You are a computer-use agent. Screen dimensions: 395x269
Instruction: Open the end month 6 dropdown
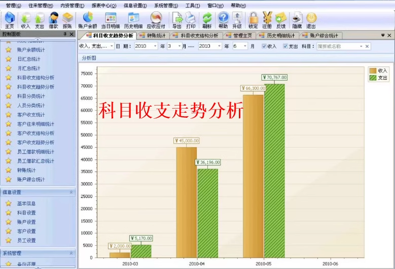point(245,46)
